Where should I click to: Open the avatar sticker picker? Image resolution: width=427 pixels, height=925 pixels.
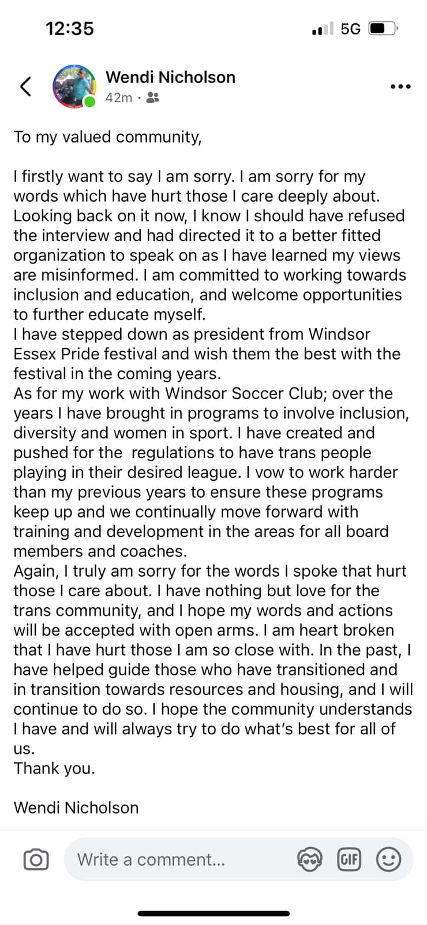[310, 859]
